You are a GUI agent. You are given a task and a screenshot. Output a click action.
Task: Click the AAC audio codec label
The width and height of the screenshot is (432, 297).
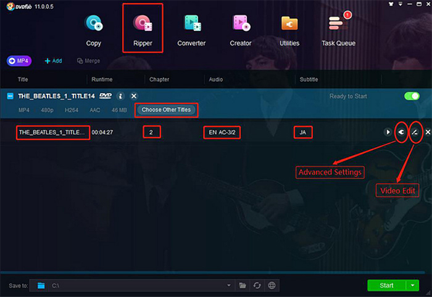95,110
